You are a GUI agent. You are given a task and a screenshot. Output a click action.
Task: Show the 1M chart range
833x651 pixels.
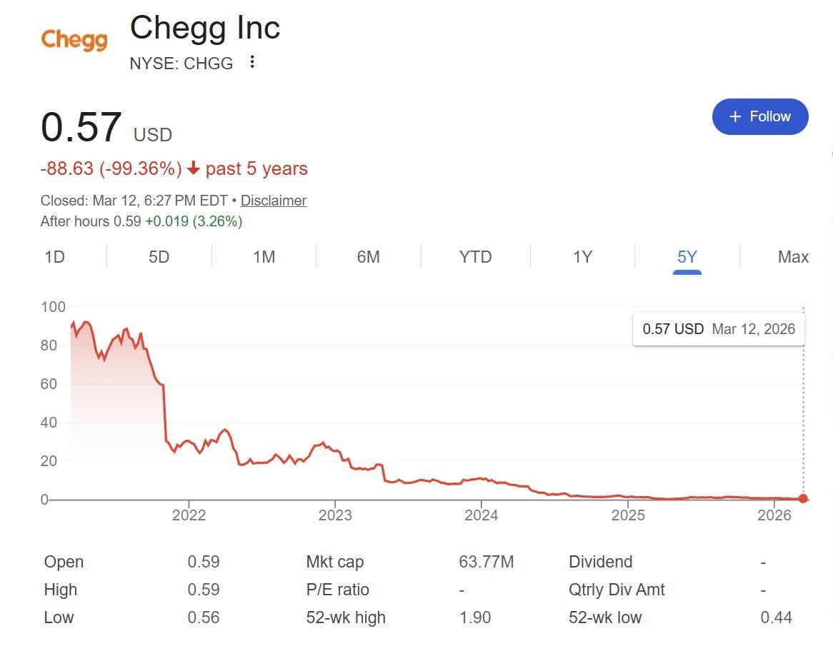click(264, 257)
